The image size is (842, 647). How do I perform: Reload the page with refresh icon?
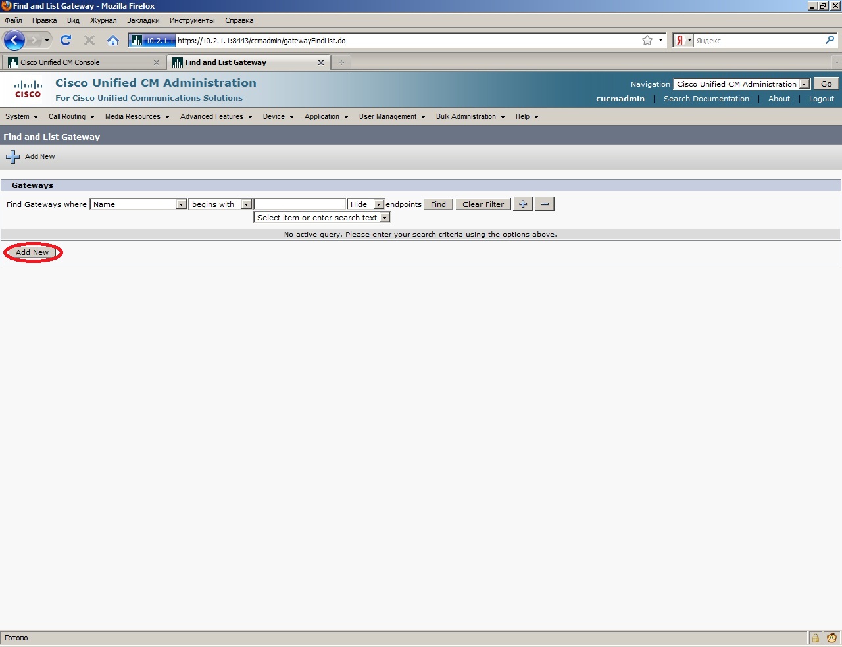pyautogui.click(x=66, y=40)
